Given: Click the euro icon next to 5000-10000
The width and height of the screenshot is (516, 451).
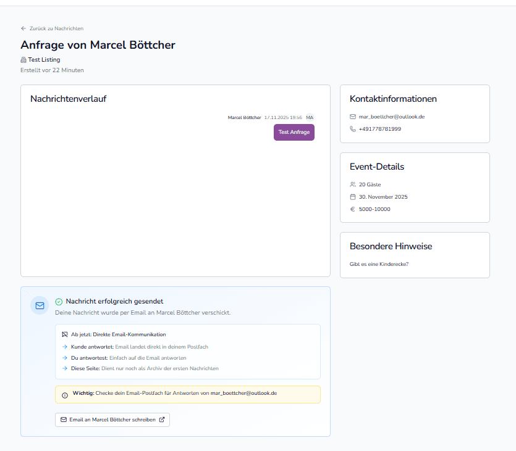Looking at the screenshot, I should 353,209.
